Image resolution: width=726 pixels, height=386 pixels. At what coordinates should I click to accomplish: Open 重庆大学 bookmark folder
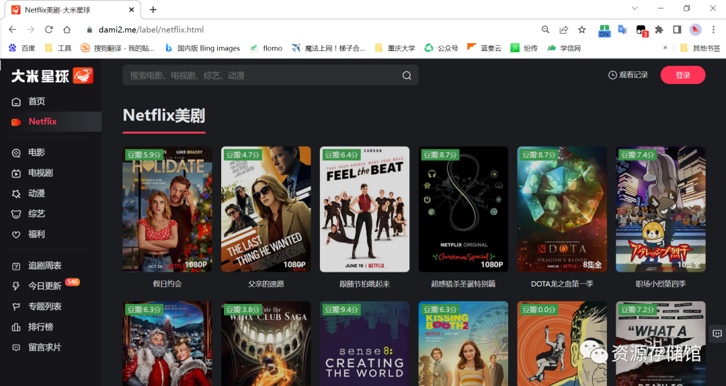pos(395,48)
